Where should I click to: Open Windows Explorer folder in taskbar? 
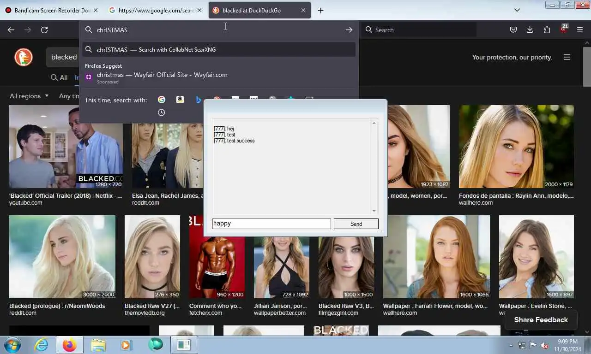[x=98, y=345]
